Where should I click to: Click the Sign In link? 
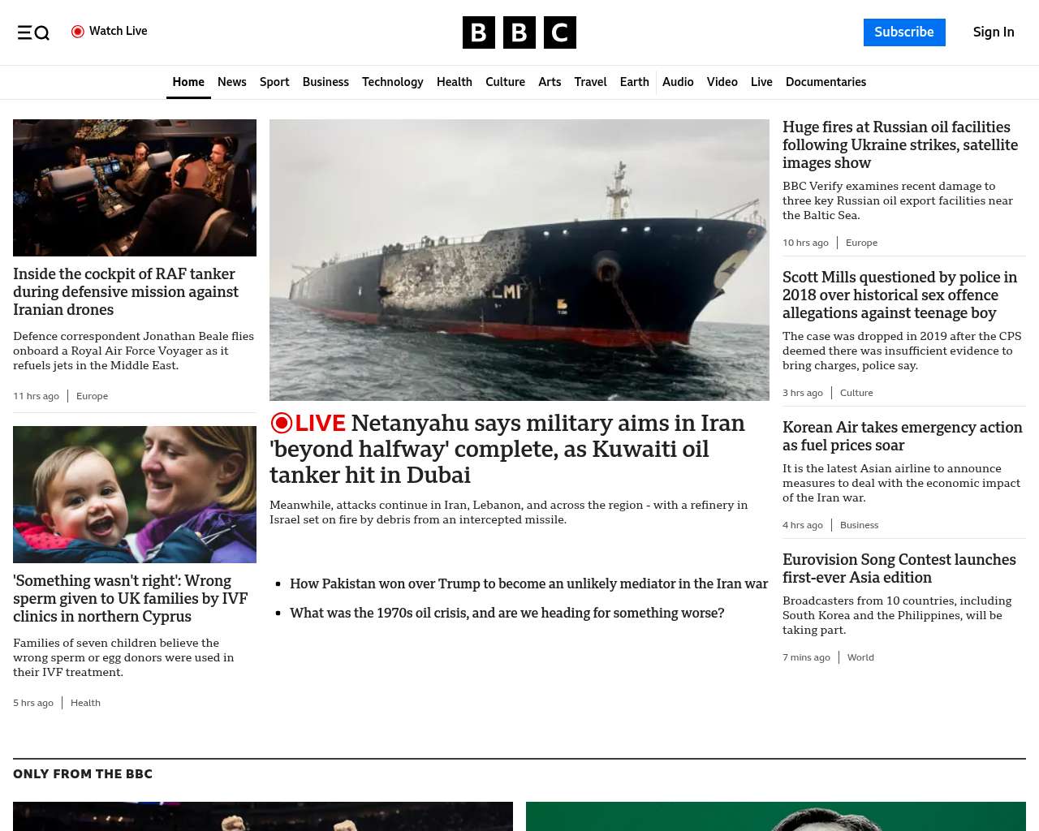tap(993, 32)
